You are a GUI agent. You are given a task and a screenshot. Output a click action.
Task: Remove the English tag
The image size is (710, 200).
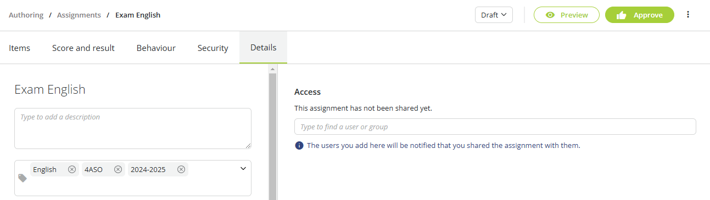[x=72, y=169]
